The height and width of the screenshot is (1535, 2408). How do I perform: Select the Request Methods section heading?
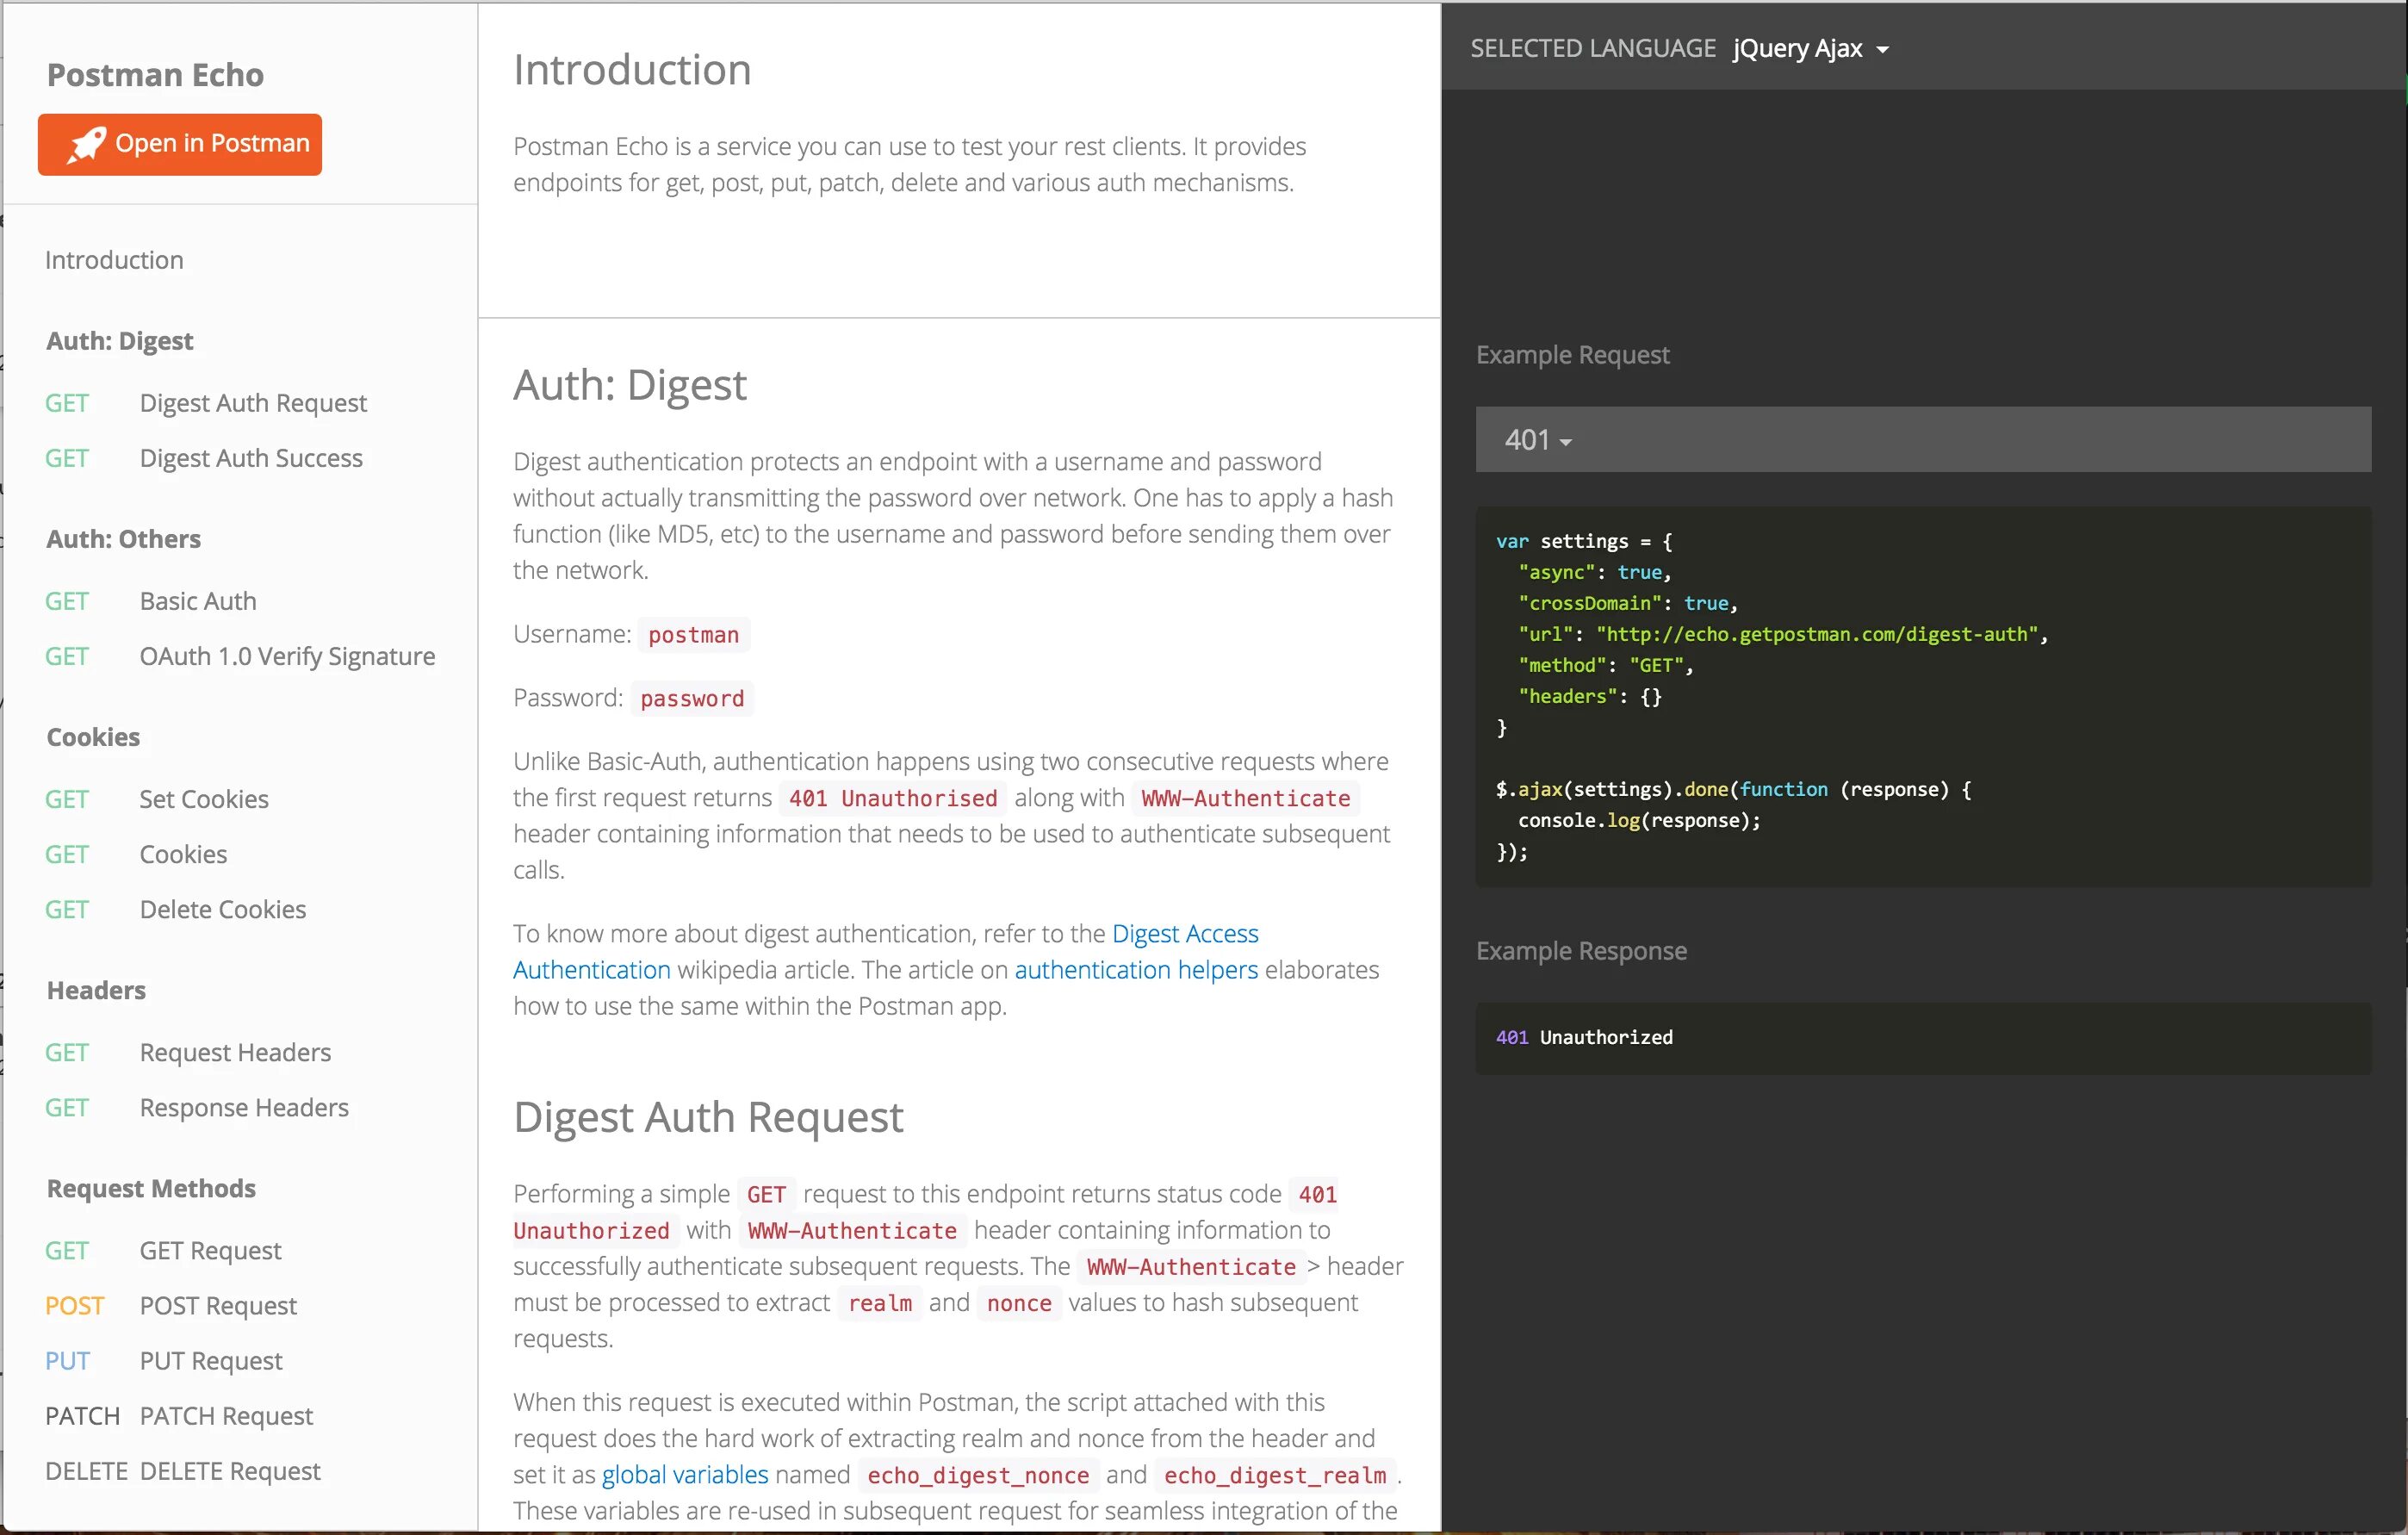(x=151, y=1188)
